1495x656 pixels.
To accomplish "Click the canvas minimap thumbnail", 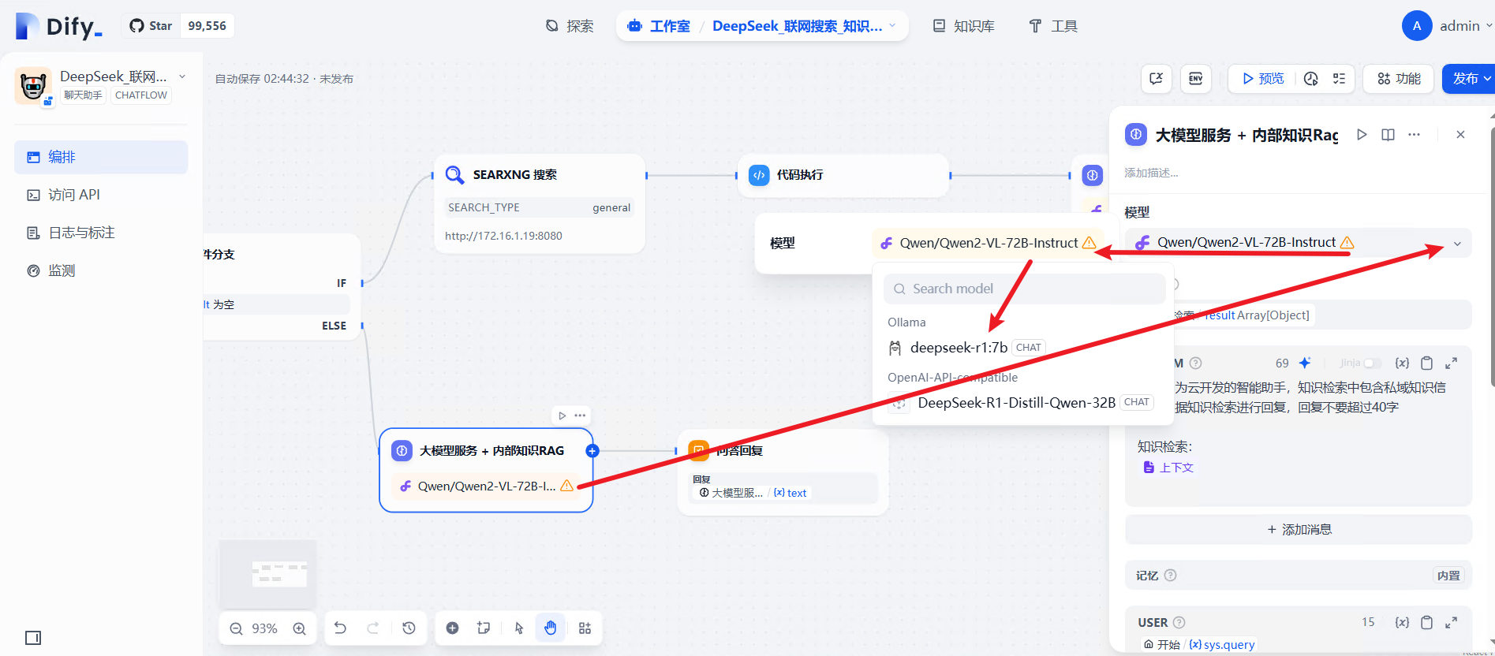I will [x=268, y=573].
